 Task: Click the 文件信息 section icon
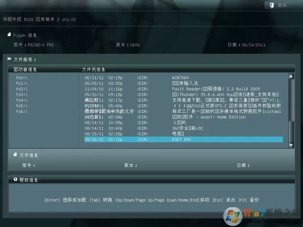pyautogui.click(x=15, y=155)
